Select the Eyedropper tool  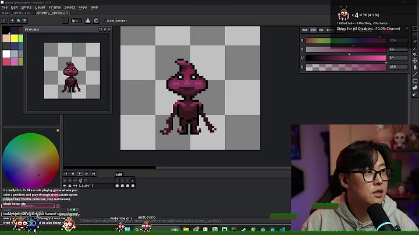[415, 48]
